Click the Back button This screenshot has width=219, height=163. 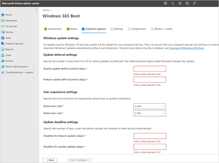(x=50, y=160)
